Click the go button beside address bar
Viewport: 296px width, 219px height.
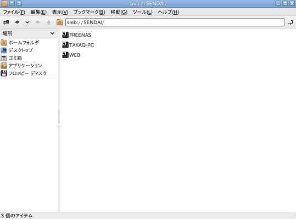click(x=291, y=22)
